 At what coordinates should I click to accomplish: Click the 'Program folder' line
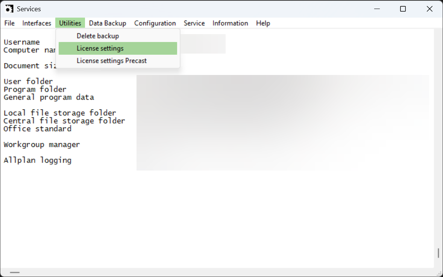pyautogui.click(x=35, y=89)
